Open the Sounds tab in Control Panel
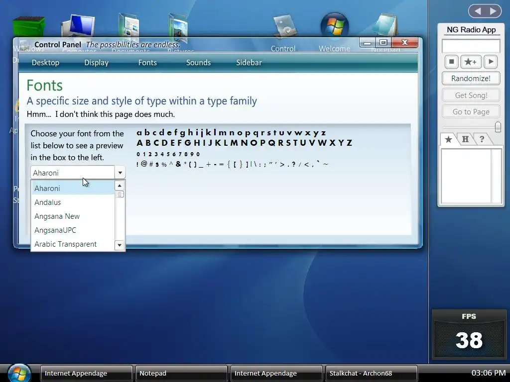The width and height of the screenshot is (510, 382). [198, 62]
